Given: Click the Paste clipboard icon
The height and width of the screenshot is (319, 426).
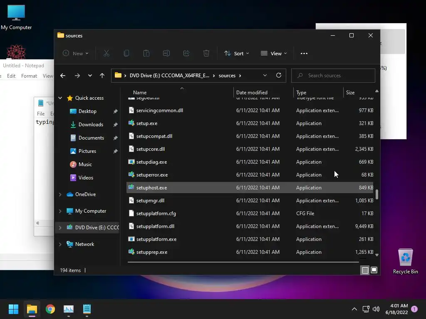Looking at the screenshot, I should [146, 54].
